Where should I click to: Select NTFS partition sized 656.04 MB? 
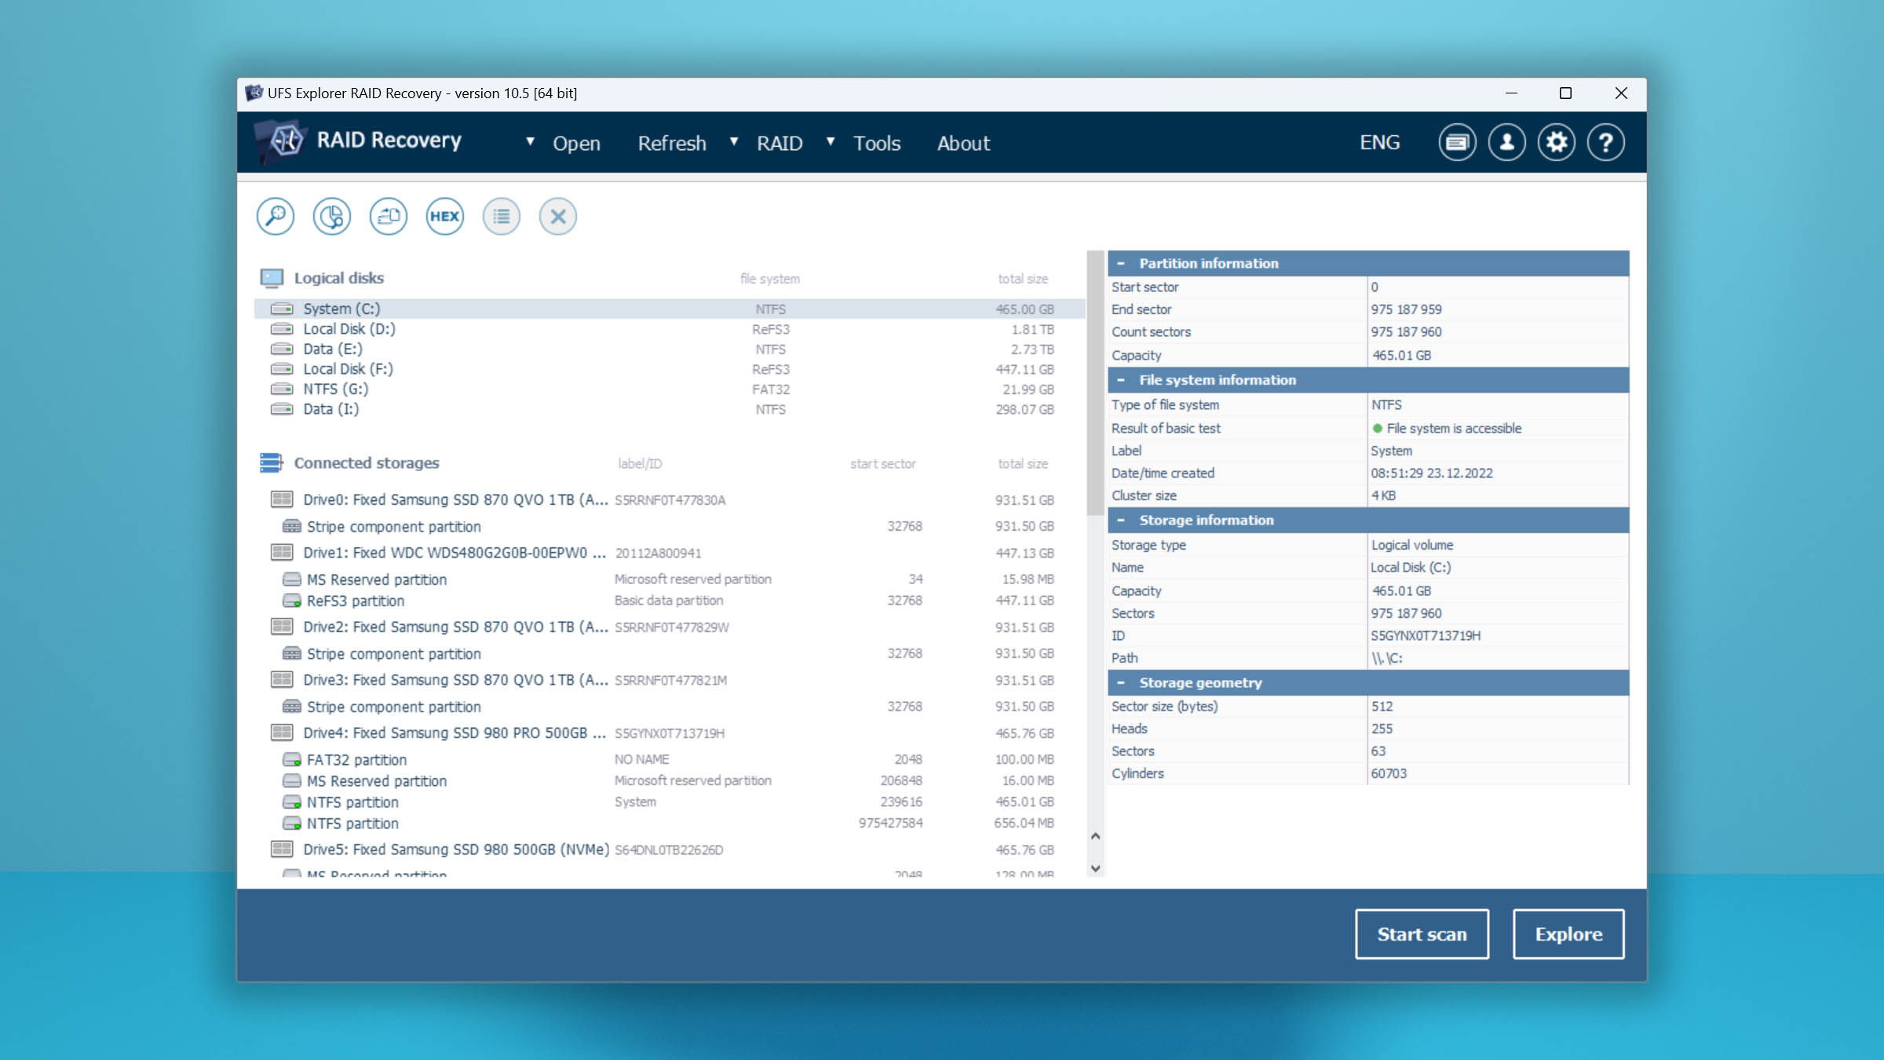[x=670, y=823]
